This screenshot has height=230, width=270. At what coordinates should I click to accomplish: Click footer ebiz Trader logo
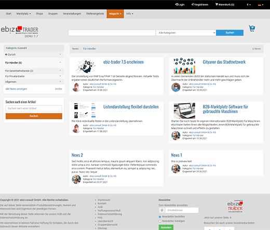click(235, 206)
